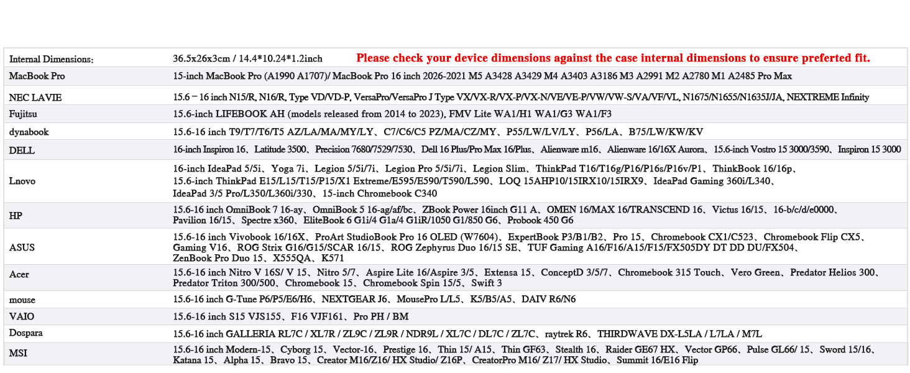
Task: Select the '36.5x26x3cm / 14.4*10.24*1.2inch' value
Action: pos(247,58)
